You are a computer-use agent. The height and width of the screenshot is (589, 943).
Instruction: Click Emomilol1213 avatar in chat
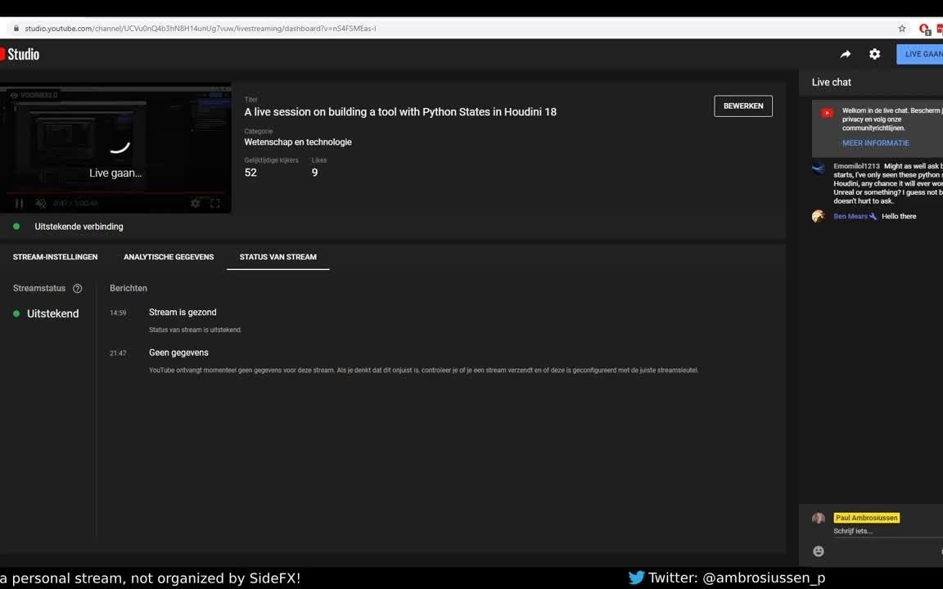tap(818, 169)
